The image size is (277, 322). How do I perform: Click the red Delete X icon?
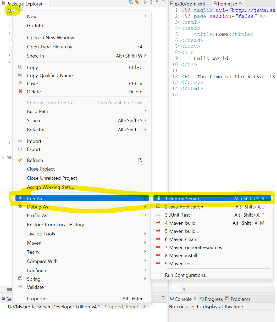coord(20,92)
